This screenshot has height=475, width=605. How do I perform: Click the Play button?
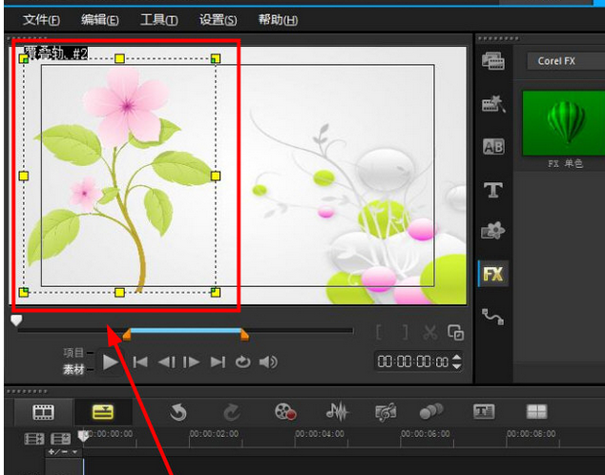(x=111, y=362)
